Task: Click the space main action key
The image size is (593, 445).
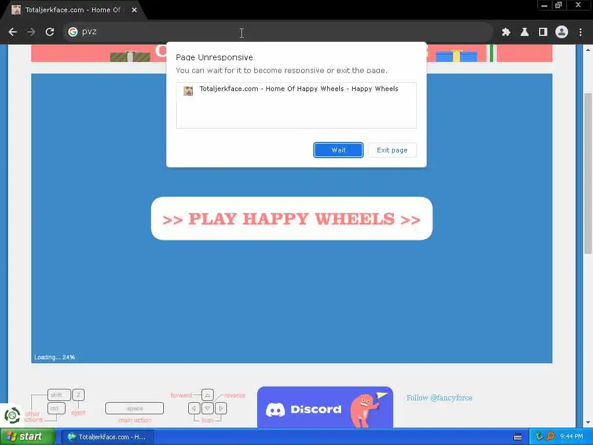Action: coord(134,408)
